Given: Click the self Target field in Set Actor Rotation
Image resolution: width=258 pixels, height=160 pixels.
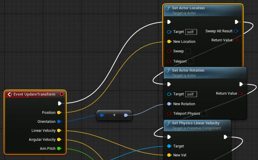Looking at the screenshot, I should 191,94.
